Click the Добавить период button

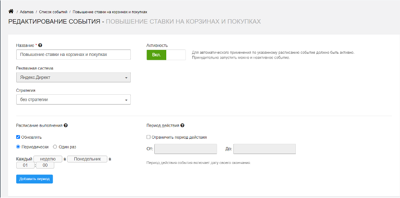point(35,179)
